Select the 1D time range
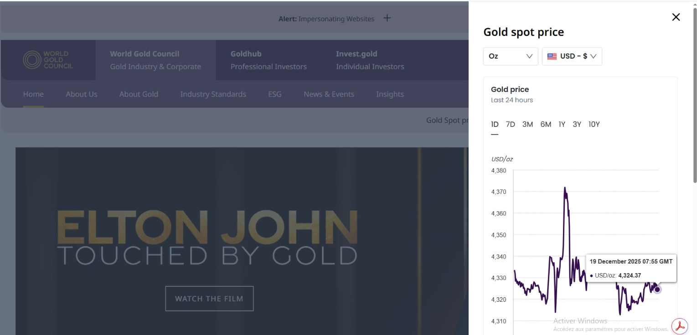 click(495, 124)
